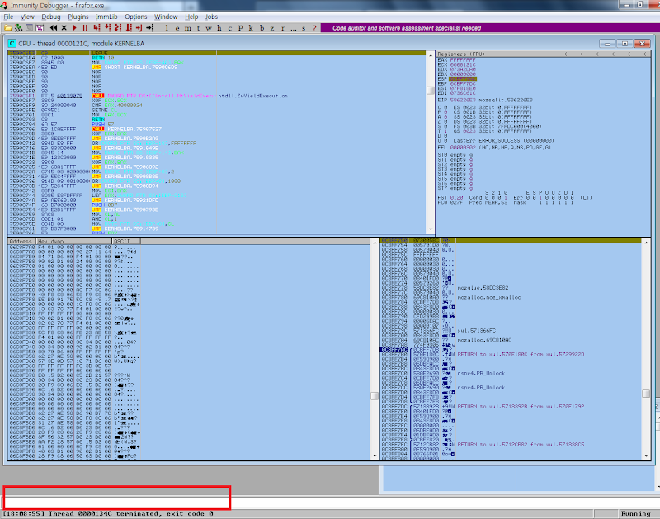Click the Run program play icon
The height and width of the screenshot is (519, 660).
[x=73, y=27]
